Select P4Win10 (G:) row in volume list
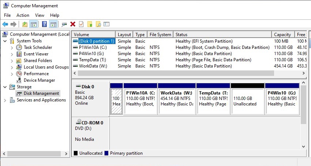 pyautogui.click(x=189, y=54)
